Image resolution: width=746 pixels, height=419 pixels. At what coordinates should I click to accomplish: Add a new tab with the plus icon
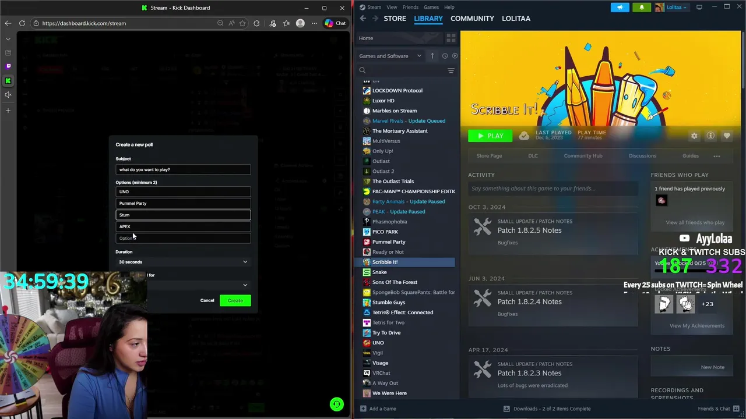[x=8, y=111]
